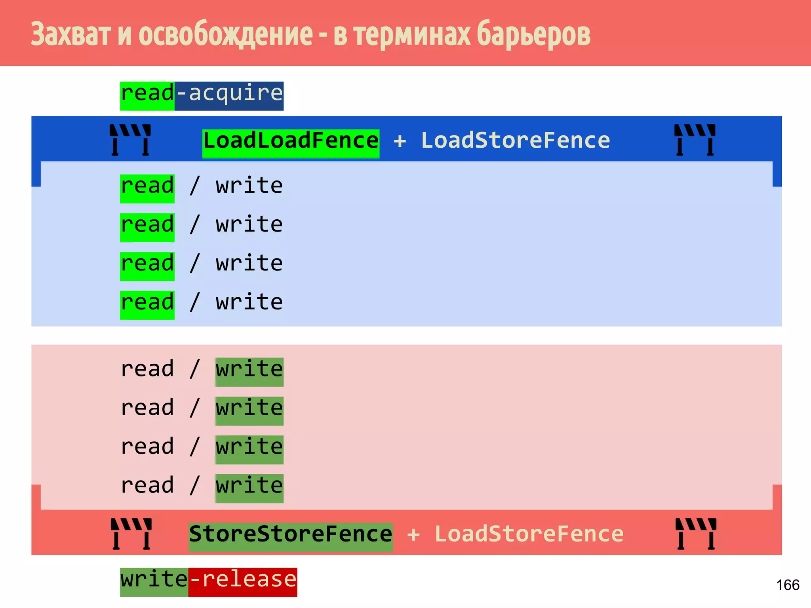
Task: Click the first green read in blue block
Action: [x=147, y=188]
